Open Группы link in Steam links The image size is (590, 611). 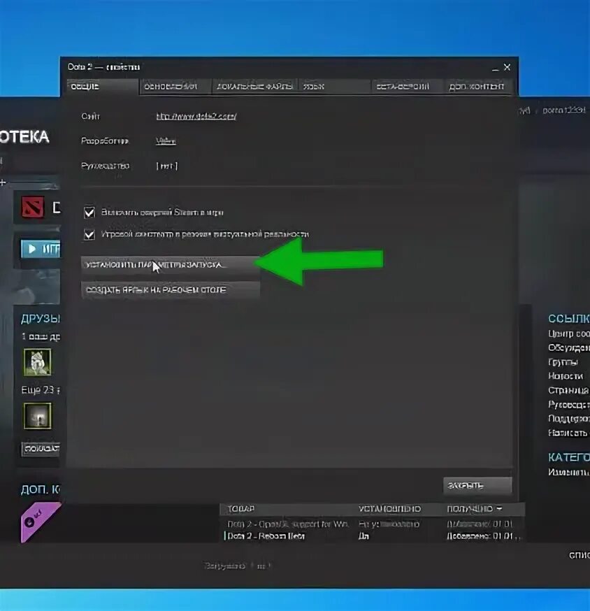(563, 362)
